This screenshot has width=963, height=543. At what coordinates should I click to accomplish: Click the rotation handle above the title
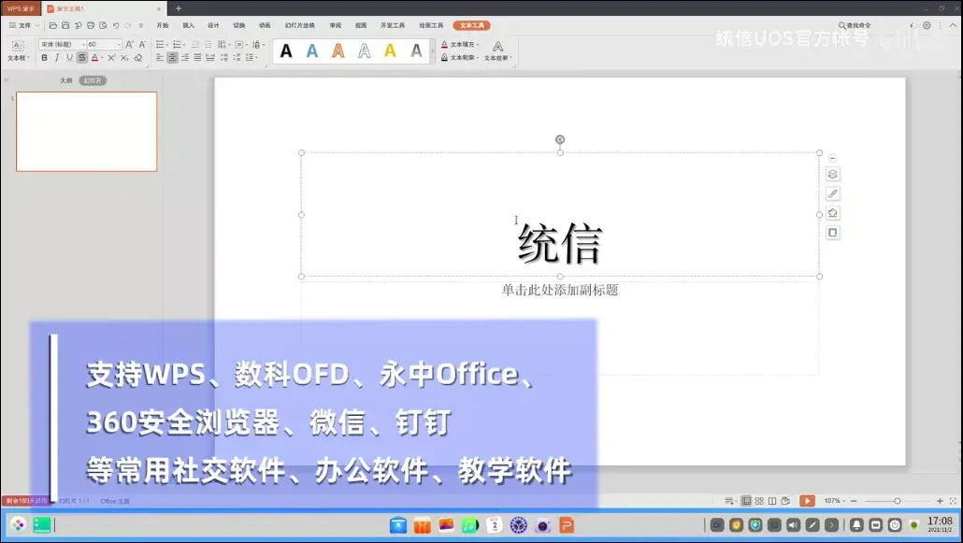[560, 139]
